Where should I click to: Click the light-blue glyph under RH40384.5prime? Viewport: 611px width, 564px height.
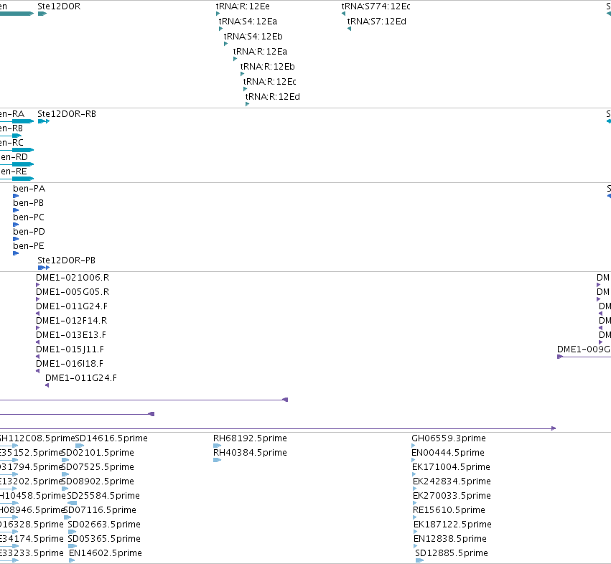pos(217,460)
